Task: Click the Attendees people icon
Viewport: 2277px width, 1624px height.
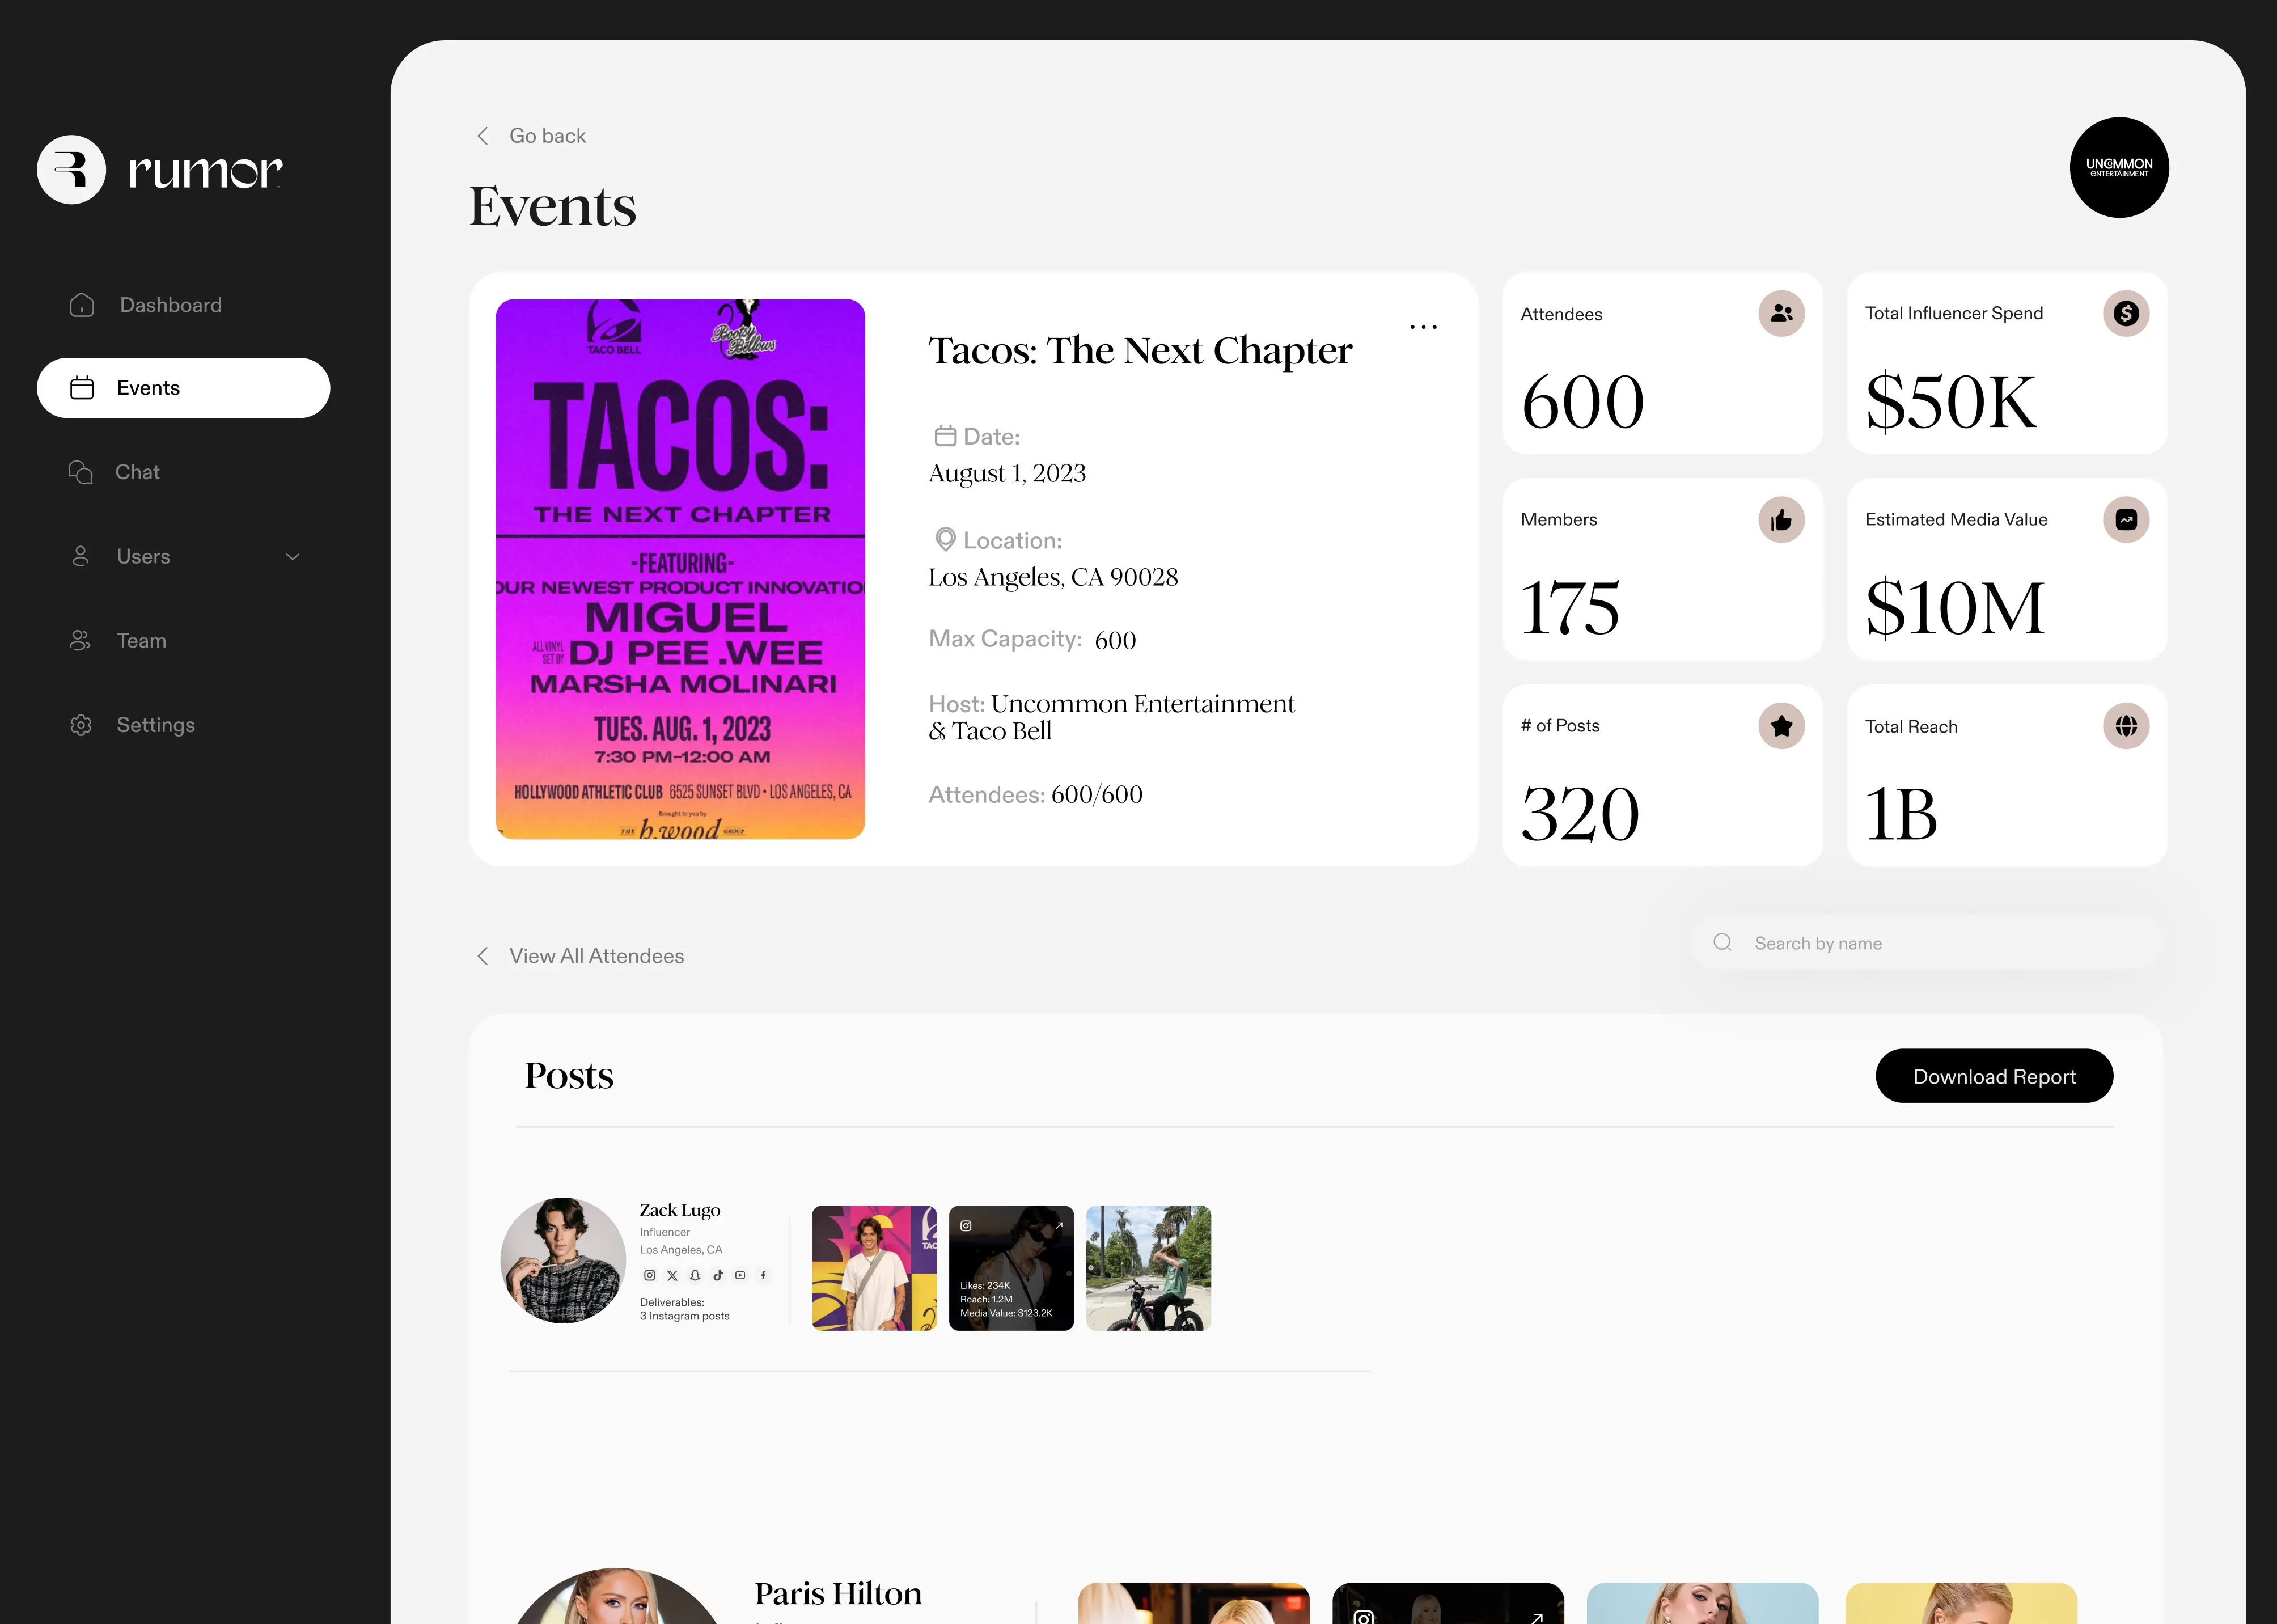Action: click(x=1781, y=313)
